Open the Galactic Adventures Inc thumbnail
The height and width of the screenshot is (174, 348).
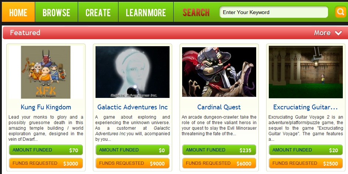tap(133, 72)
